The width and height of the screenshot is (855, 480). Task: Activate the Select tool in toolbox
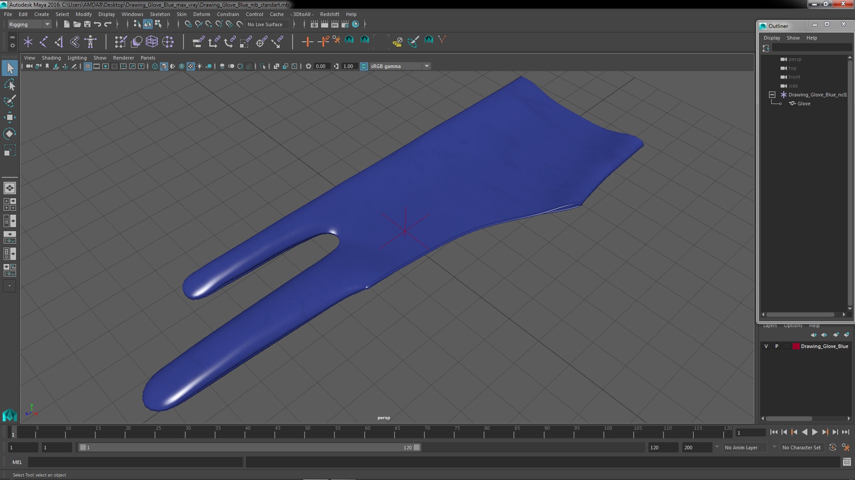click(x=10, y=68)
